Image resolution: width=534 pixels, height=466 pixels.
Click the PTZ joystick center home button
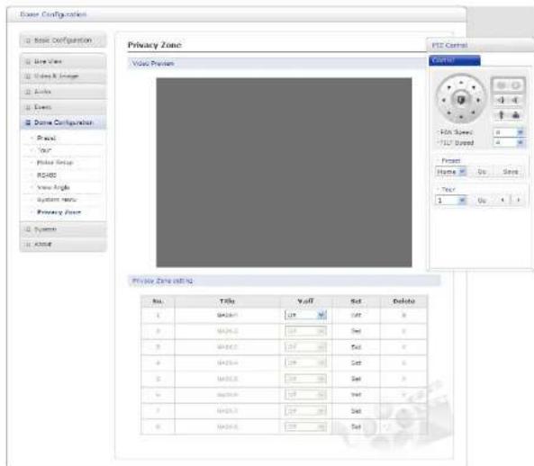[x=461, y=100]
